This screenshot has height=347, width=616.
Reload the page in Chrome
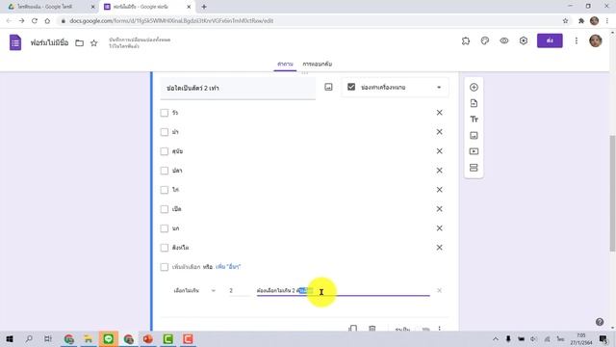tap(35, 21)
